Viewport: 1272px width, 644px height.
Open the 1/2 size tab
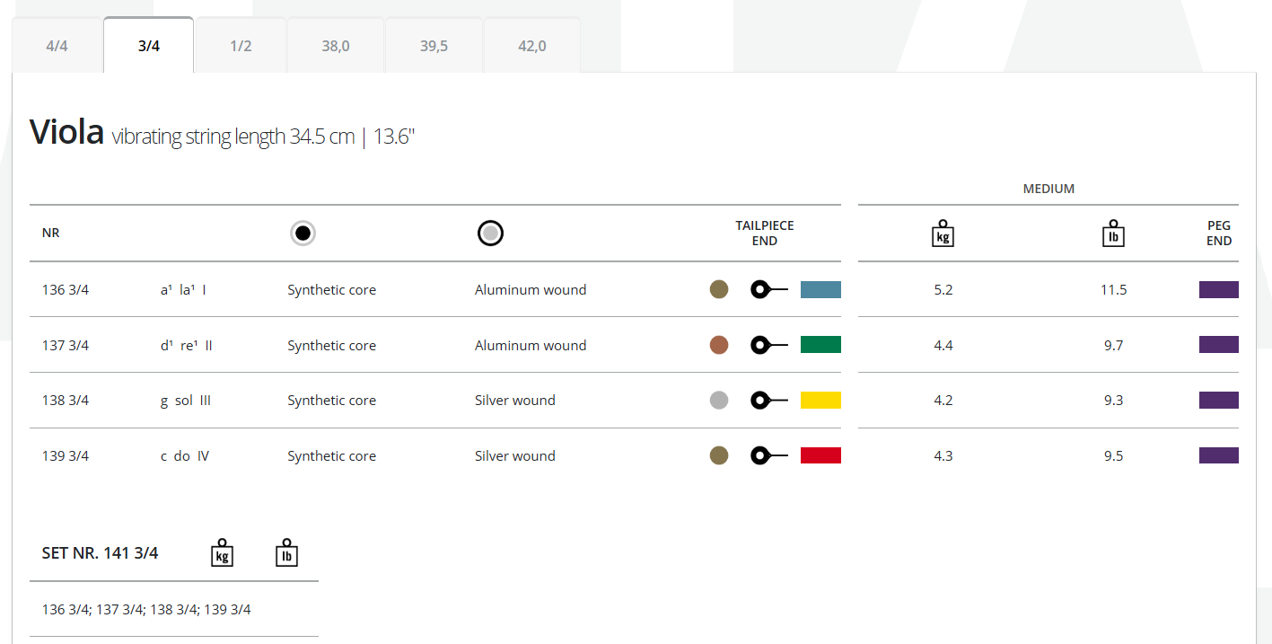241,46
